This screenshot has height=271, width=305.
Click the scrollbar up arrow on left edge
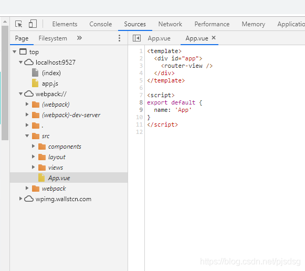[x=5, y=22]
